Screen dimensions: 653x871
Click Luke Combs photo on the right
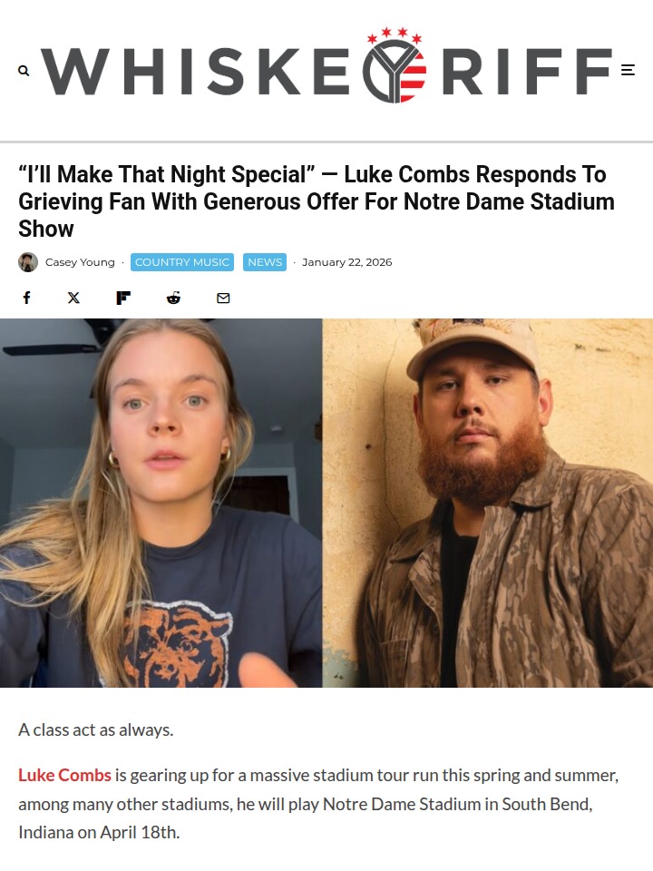(x=488, y=503)
